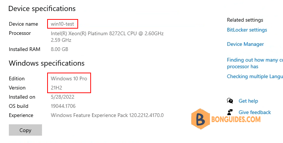Click the installed on date 5/28/2022
283x143 pixels.
pyautogui.click(x=62, y=97)
